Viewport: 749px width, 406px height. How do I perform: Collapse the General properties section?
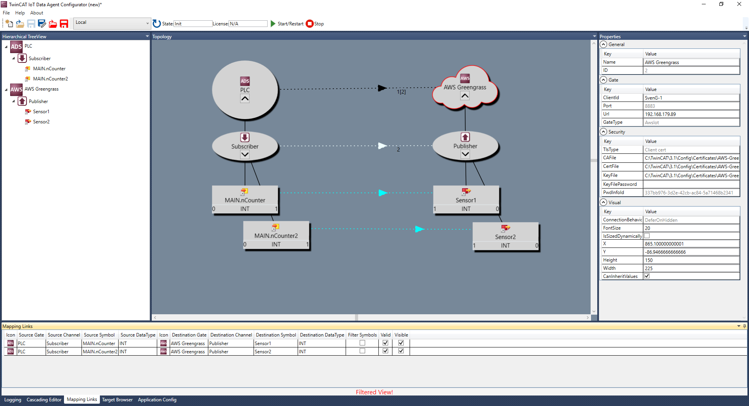point(603,45)
